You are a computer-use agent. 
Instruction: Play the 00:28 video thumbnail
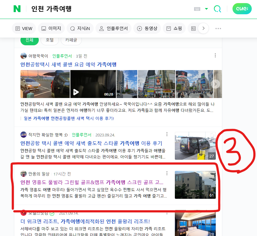[93, 84]
